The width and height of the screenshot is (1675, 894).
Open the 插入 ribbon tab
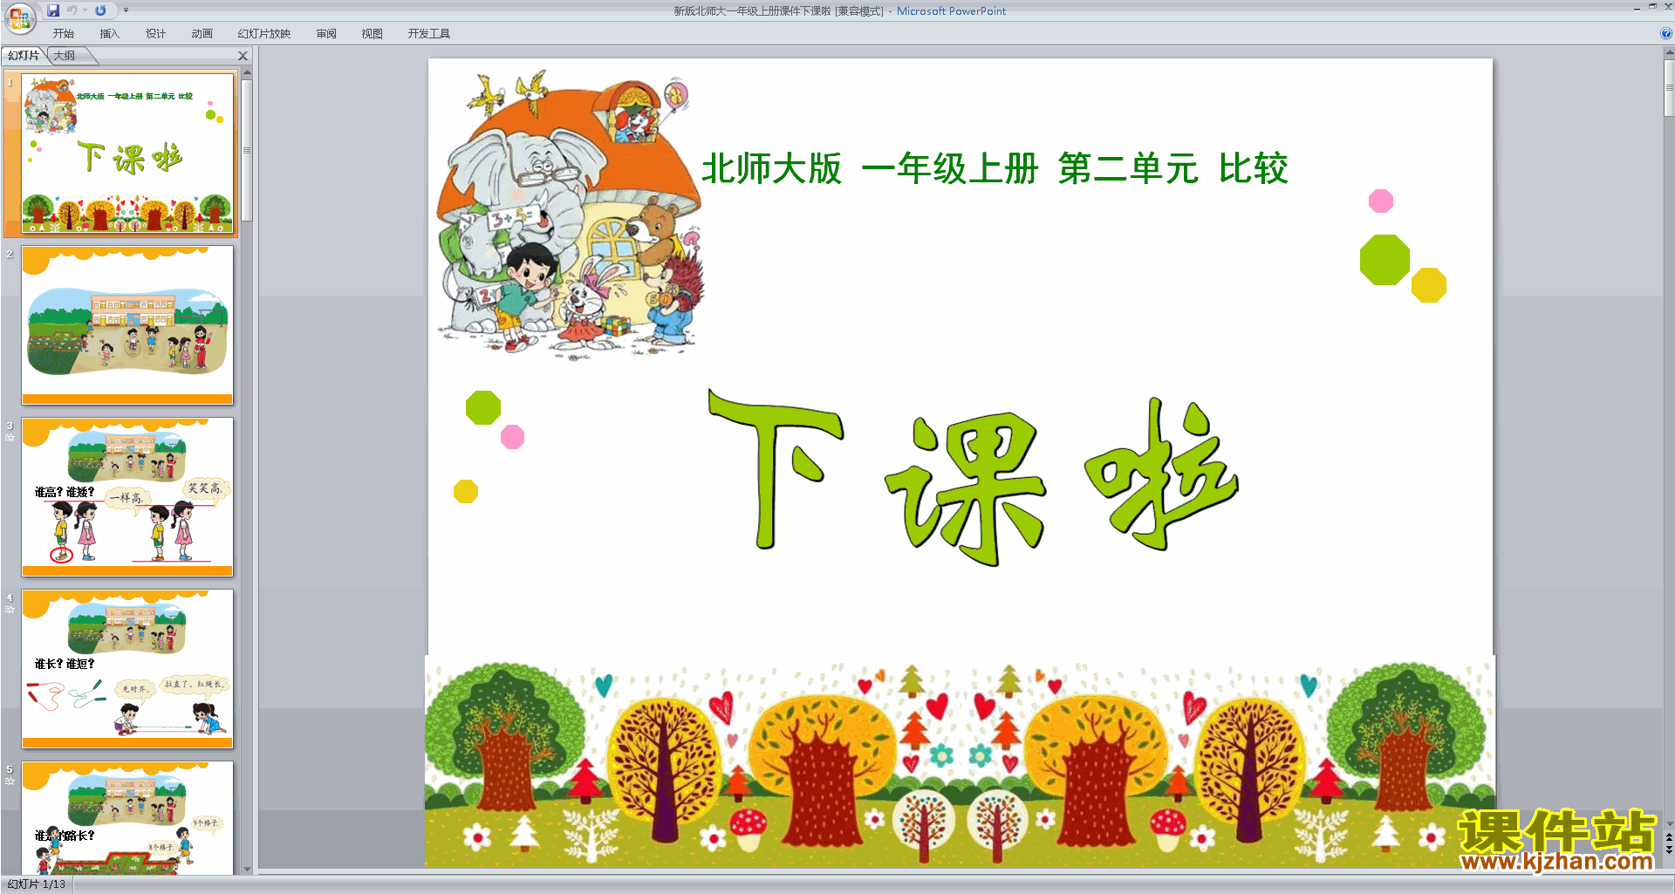click(x=109, y=34)
